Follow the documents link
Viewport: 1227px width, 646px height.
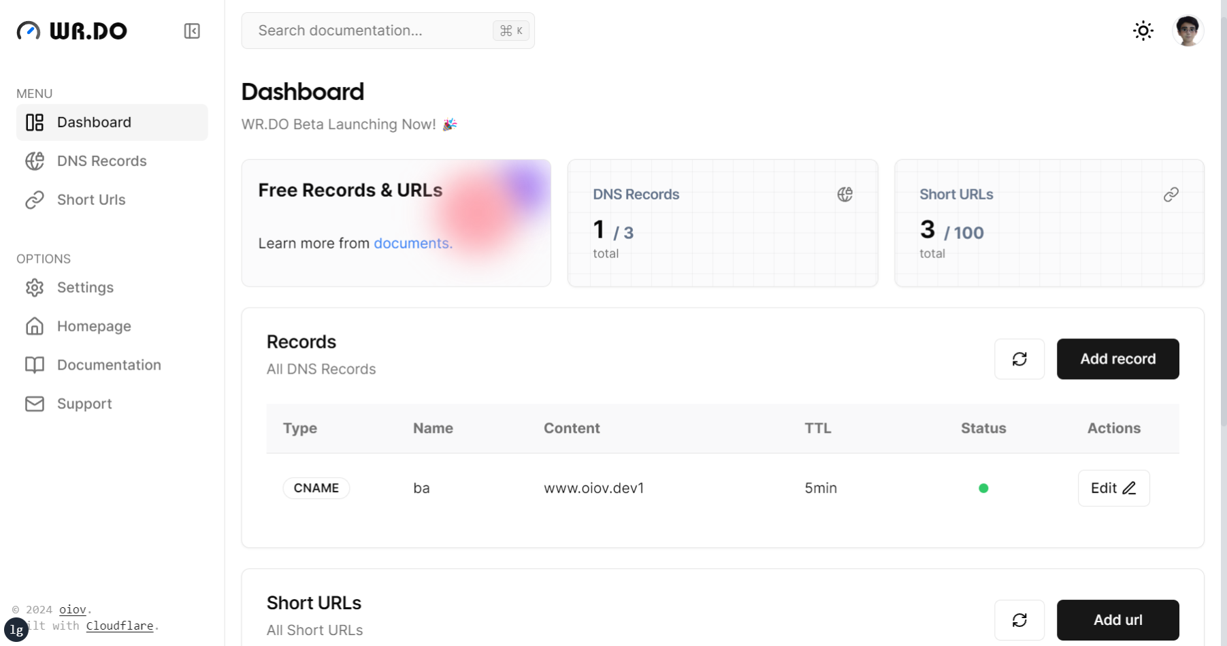click(x=412, y=244)
